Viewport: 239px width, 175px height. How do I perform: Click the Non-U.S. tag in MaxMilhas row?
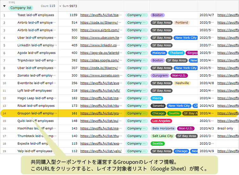pos(186,129)
